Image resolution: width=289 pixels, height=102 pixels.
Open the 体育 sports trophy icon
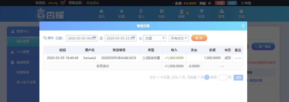click(201, 11)
